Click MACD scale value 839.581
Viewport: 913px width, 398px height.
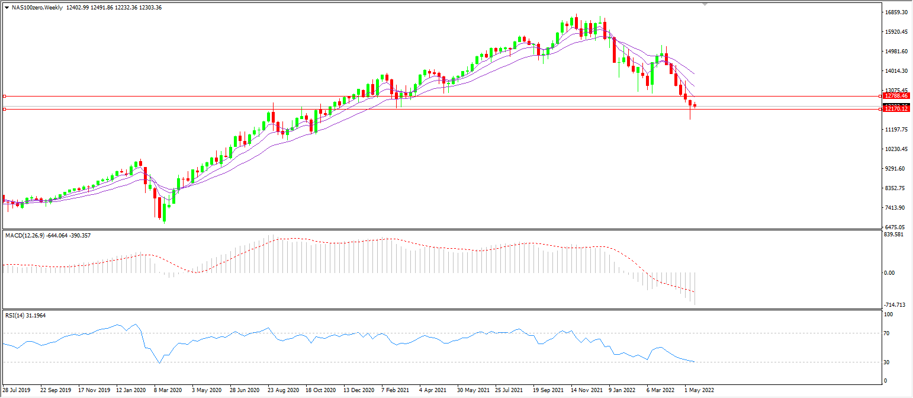click(x=893, y=235)
